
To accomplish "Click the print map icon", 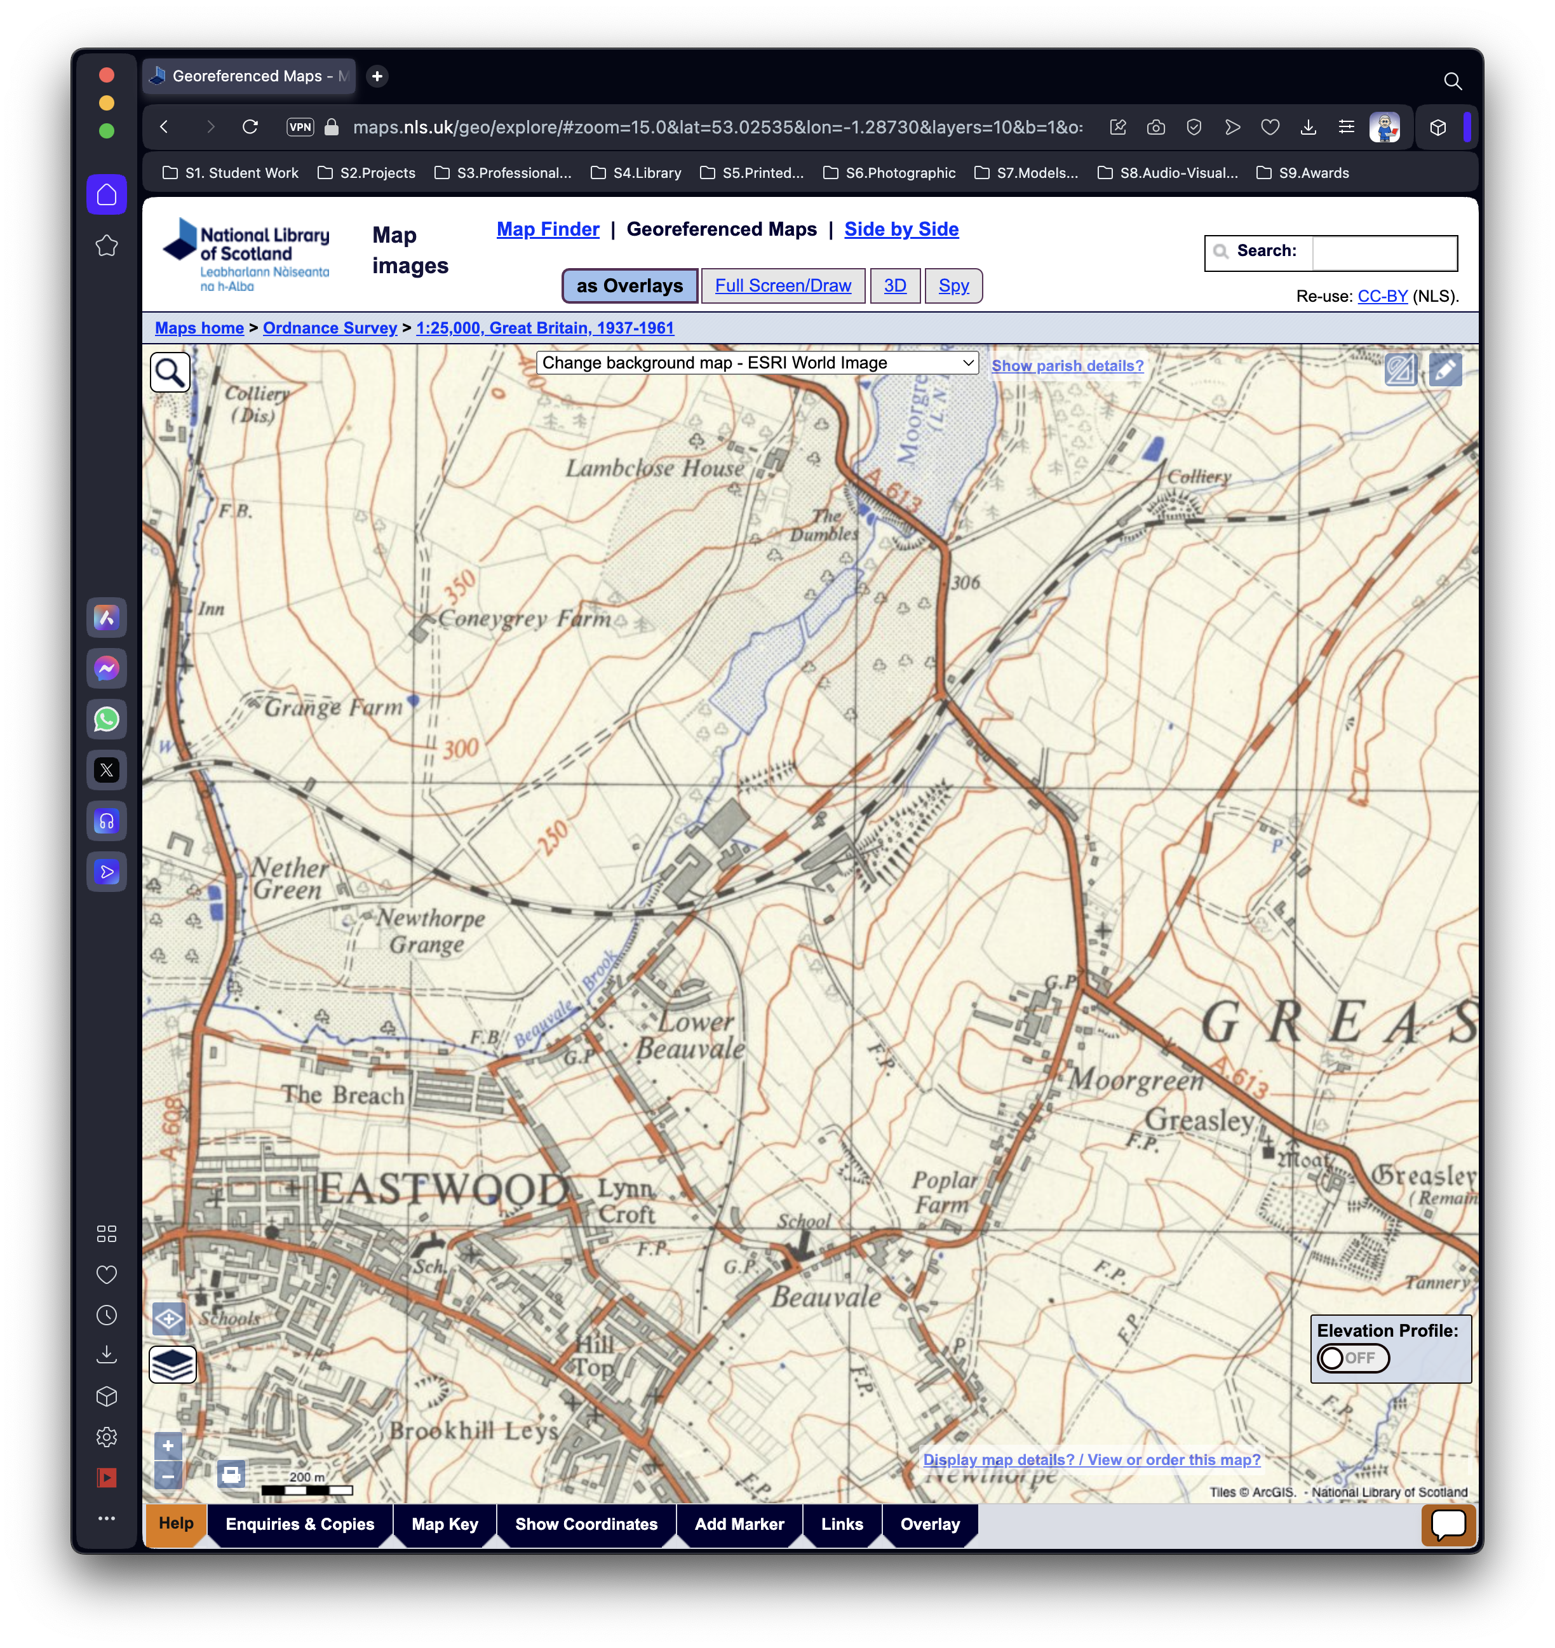I will coord(231,1474).
